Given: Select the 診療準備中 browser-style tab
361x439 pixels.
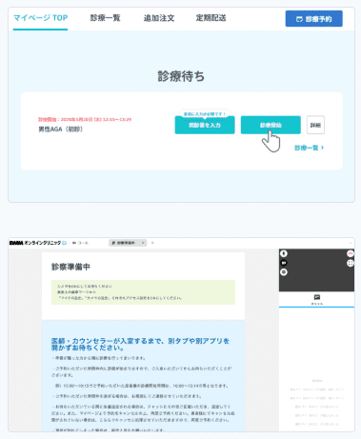Looking at the screenshot, I should (128, 243).
